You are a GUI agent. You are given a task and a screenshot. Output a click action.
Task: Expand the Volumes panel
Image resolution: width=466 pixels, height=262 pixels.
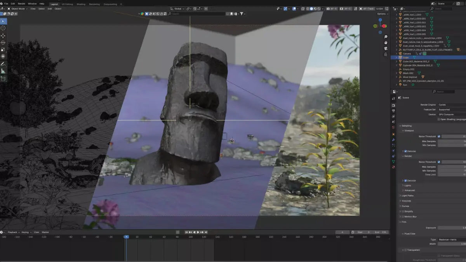click(405, 201)
